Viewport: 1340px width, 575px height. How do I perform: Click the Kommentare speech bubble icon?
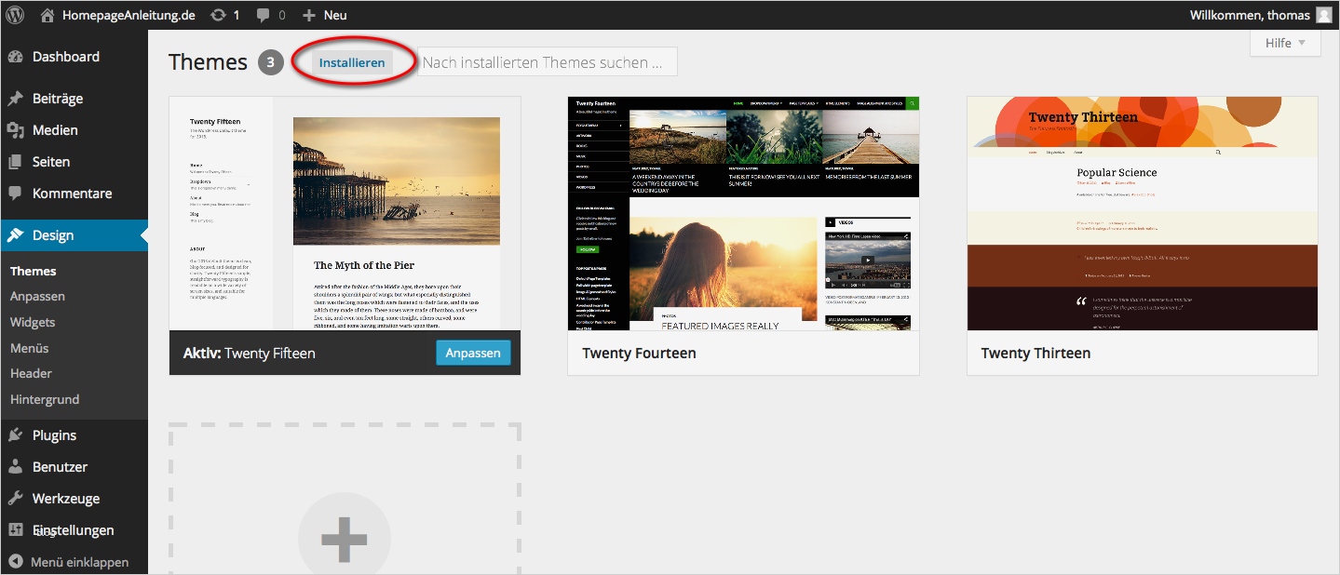[x=15, y=194]
